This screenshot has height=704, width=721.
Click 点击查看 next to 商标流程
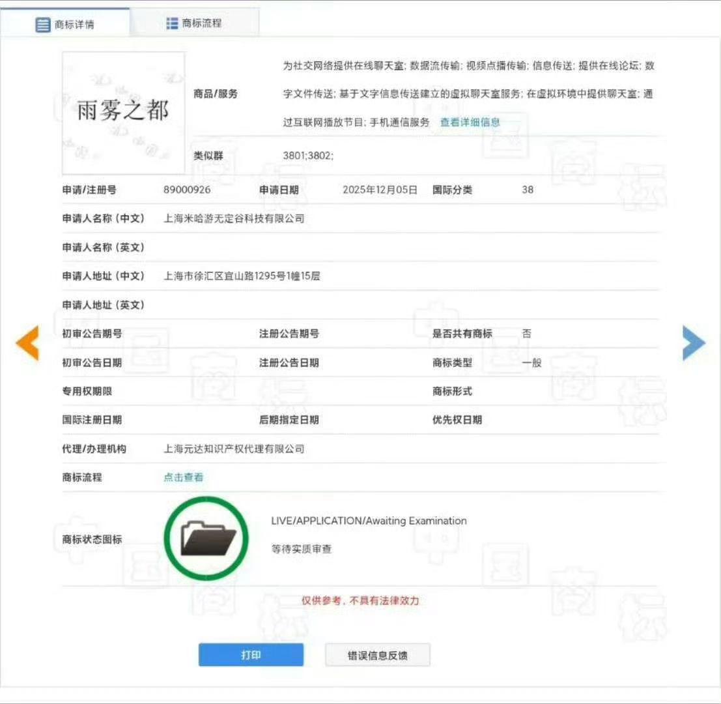click(x=183, y=477)
